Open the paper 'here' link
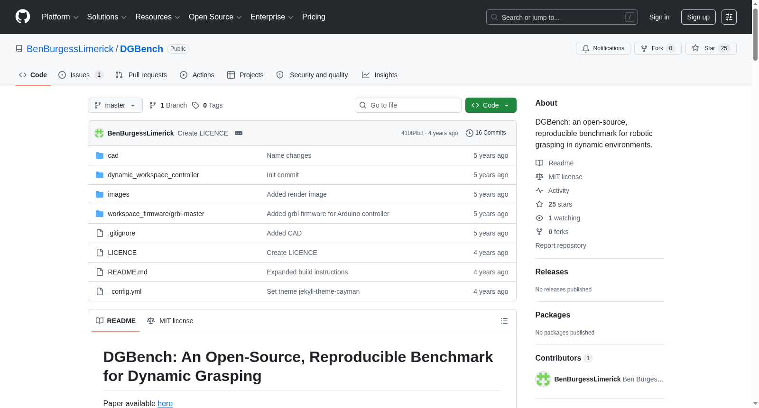Screen dimensions: 759x408 (x=165, y=403)
